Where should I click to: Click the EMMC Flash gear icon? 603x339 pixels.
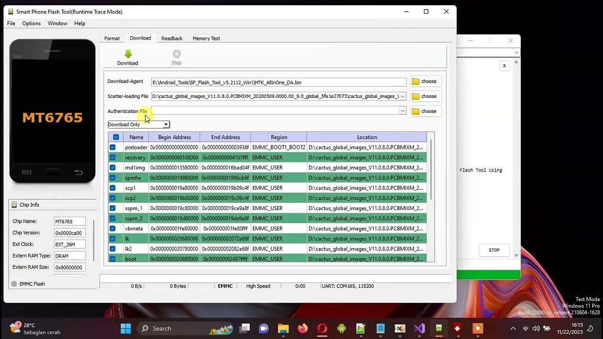tap(14, 284)
